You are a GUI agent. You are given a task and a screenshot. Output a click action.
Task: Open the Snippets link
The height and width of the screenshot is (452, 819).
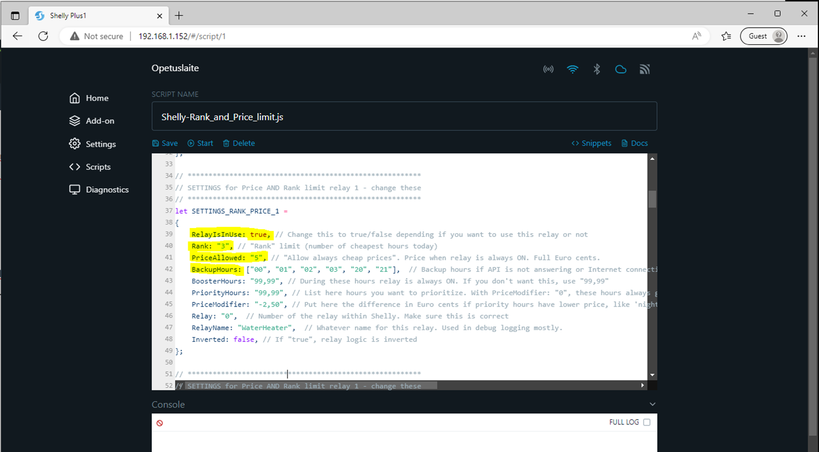(x=591, y=143)
